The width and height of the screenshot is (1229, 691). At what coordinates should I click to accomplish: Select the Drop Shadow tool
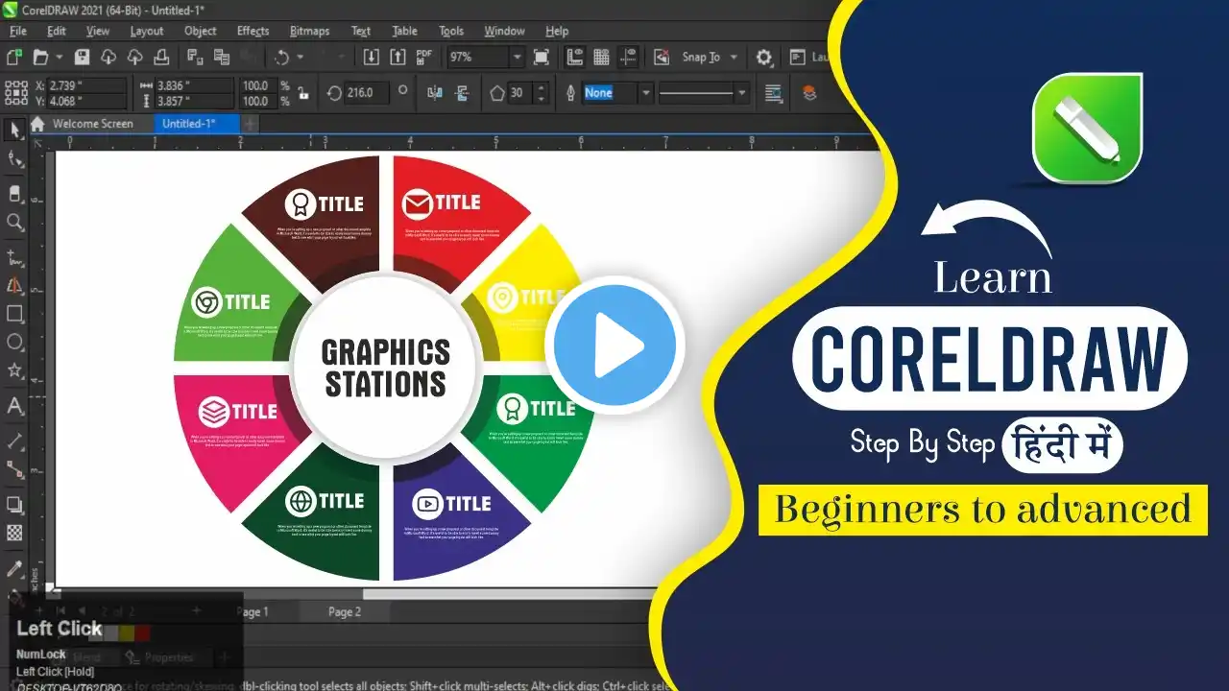14,505
